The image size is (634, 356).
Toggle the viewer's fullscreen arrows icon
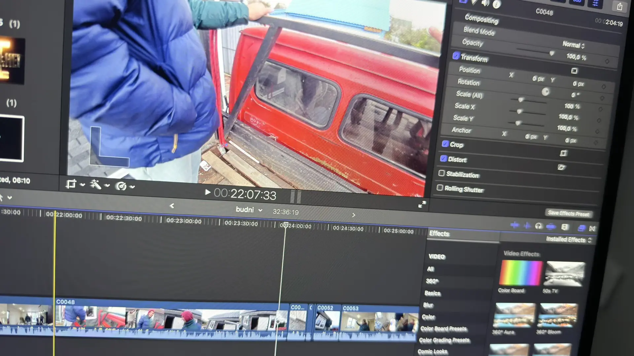point(422,204)
